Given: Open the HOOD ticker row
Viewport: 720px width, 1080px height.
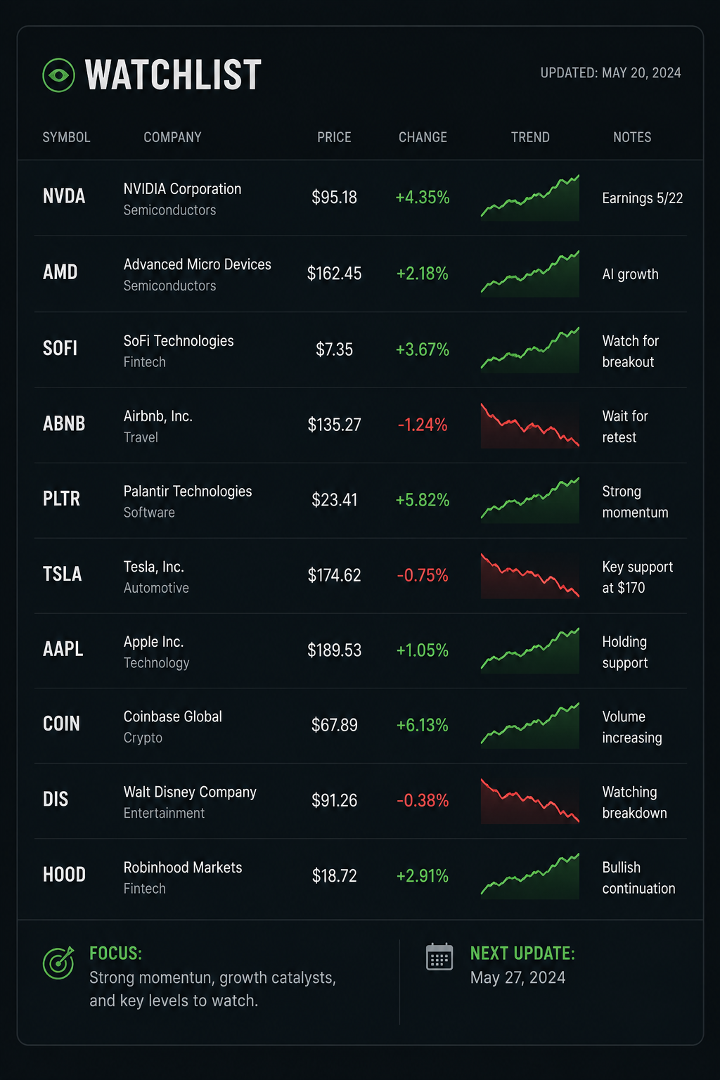Looking at the screenshot, I should click(x=360, y=876).
